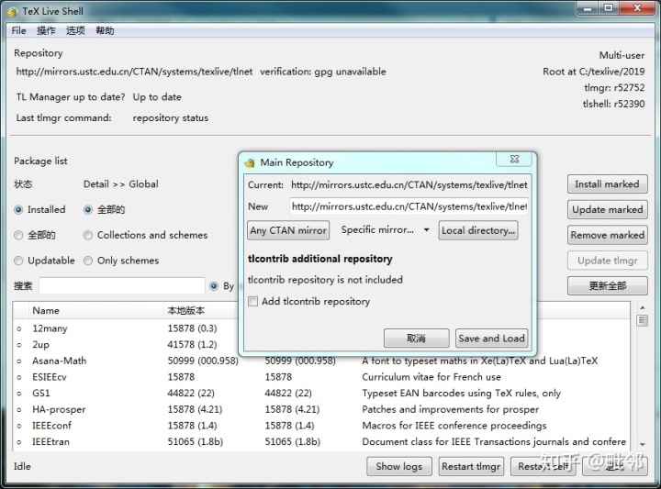Toggle the mark bullet for 2up
Screen dimensions: 661x489
(x=19, y=345)
